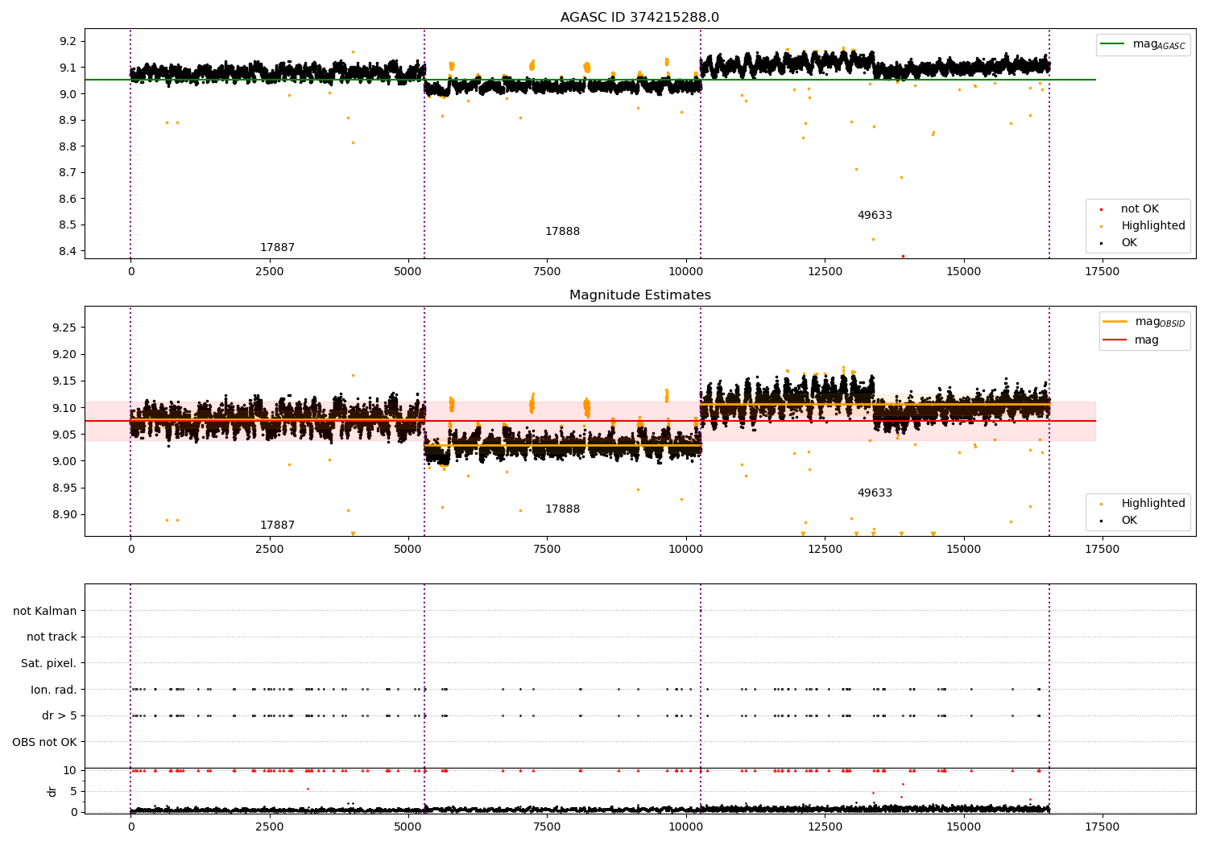Click "OK" legend entry in Magnitude Estimates plot
1208x845 pixels.
click(1129, 521)
